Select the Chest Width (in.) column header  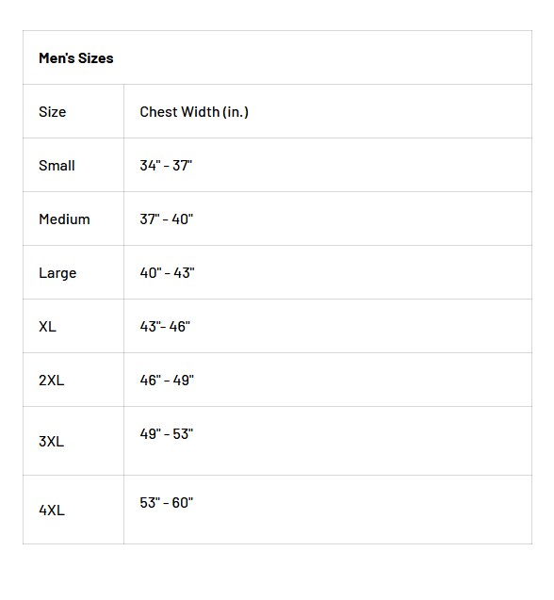click(x=194, y=112)
